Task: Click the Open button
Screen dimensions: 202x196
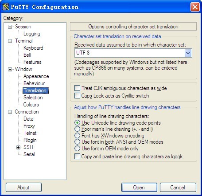Action: pos(139,188)
